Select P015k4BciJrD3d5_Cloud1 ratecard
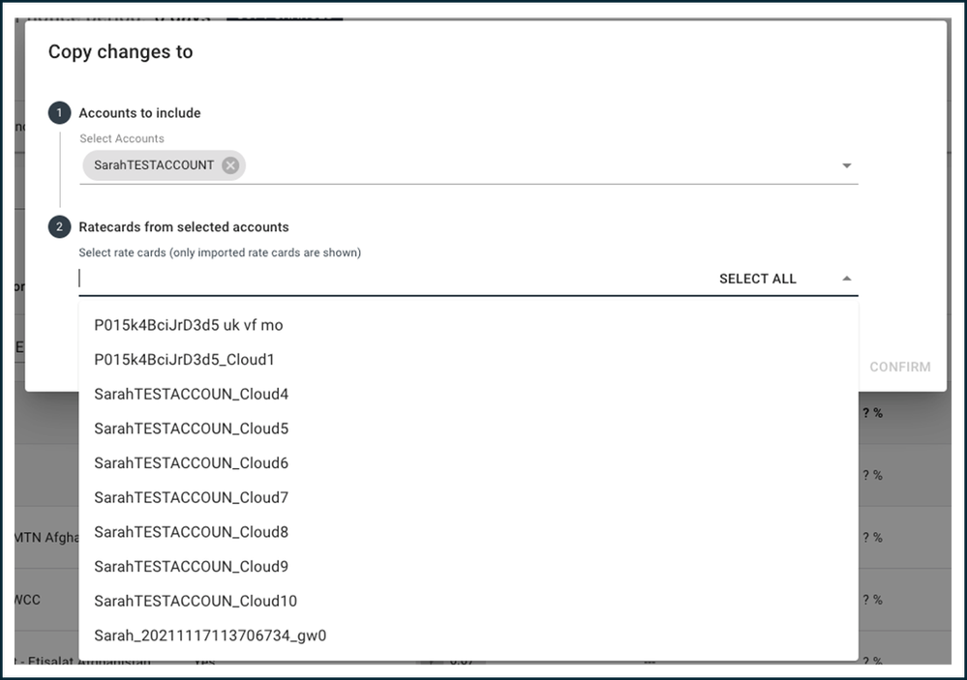Image resolution: width=967 pixels, height=680 pixels. (x=468, y=360)
